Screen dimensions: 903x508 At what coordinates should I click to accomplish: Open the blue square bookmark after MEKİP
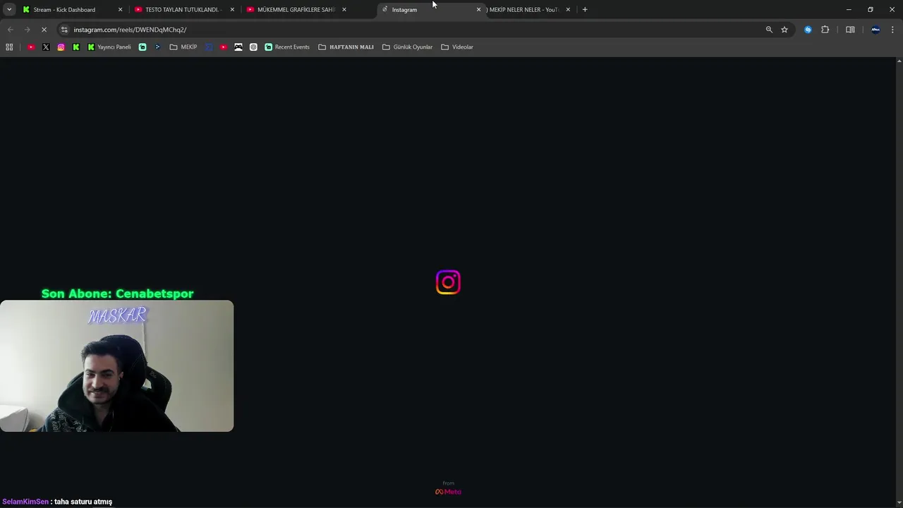(x=209, y=47)
